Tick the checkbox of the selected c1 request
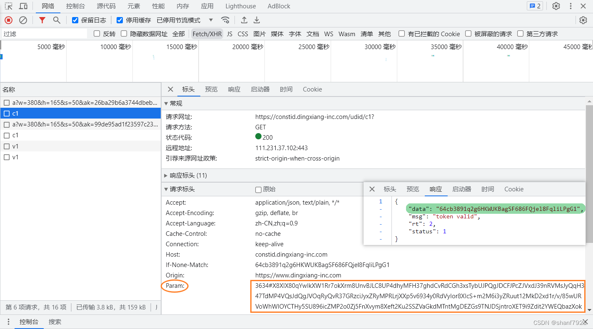Viewport: 593px width, 329px height. tap(7, 114)
